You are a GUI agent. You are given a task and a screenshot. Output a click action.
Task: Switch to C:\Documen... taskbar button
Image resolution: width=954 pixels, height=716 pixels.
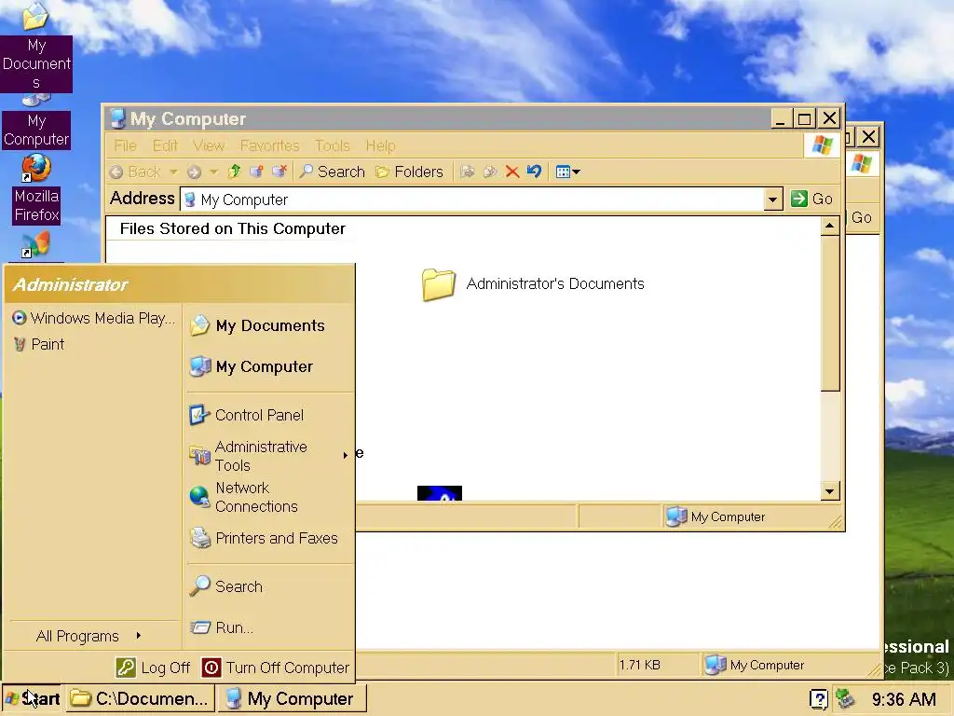141,698
